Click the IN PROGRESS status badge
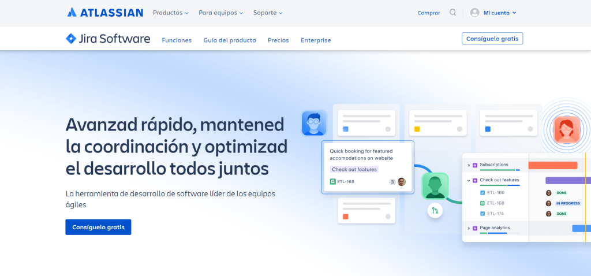The height and width of the screenshot is (276, 591). 568,203
